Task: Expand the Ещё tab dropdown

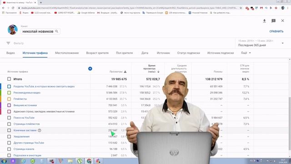Action: click(246, 53)
